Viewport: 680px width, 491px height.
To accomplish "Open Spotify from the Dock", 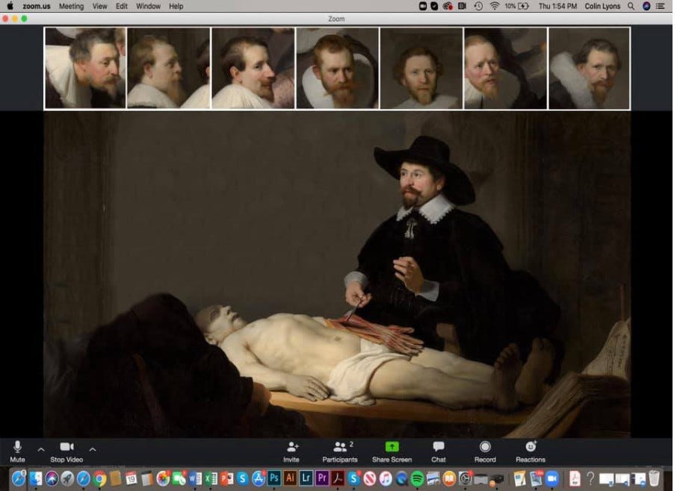I will tap(417, 478).
